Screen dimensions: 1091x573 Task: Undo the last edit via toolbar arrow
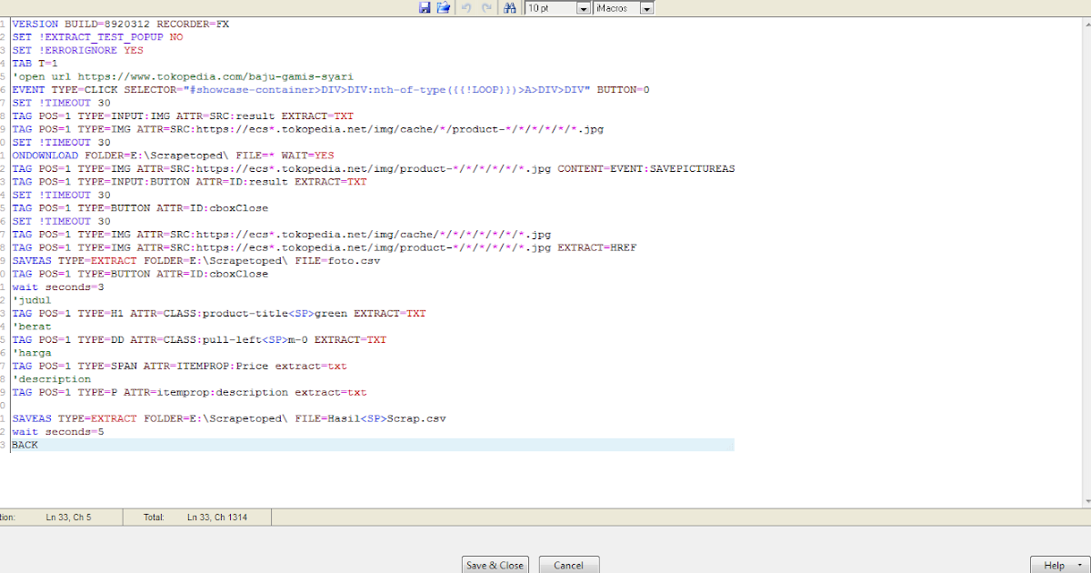click(467, 7)
